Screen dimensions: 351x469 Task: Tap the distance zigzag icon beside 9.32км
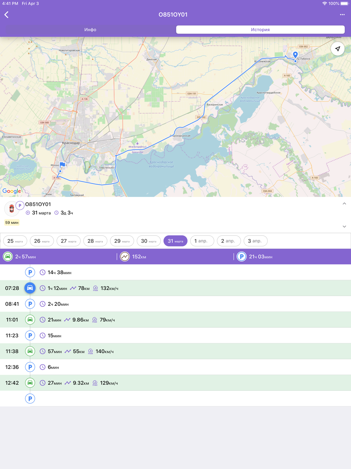[x=68, y=383]
